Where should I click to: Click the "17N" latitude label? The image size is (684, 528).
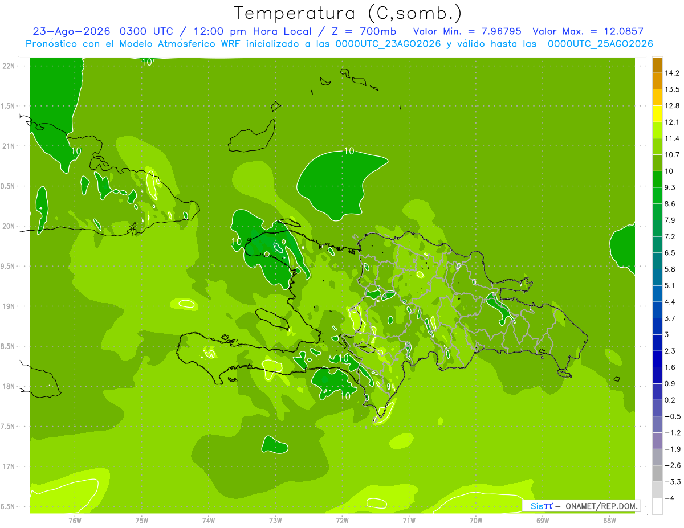click(9, 466)
